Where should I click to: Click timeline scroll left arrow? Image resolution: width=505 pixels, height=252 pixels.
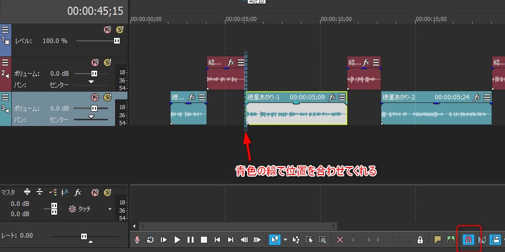[134, 226]
